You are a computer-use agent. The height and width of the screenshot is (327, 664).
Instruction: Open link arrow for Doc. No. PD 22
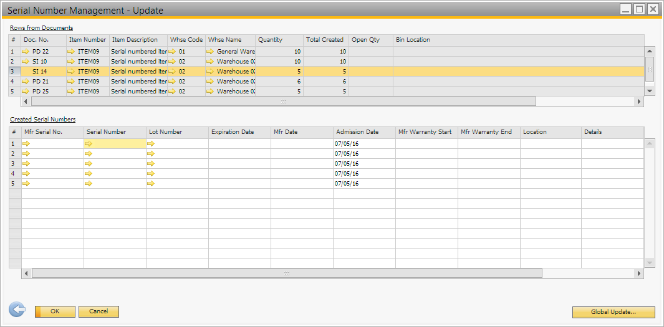[26, 52]
